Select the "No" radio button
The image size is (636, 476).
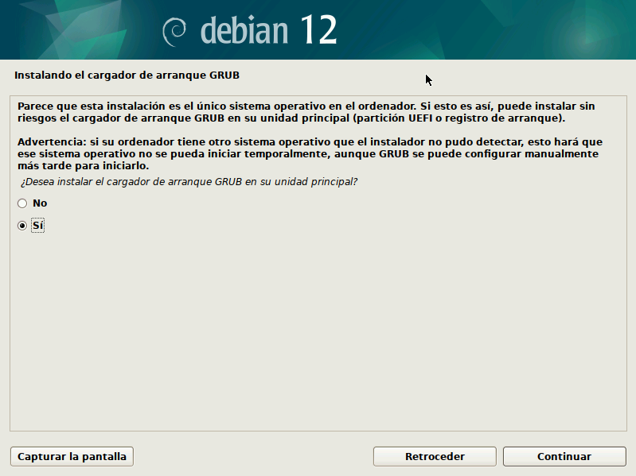(22, 203)
